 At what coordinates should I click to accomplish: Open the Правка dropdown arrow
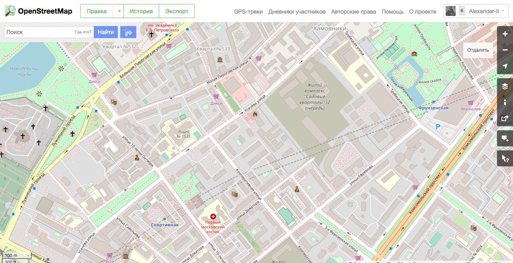pyautogui.click(x=119, y=11)
